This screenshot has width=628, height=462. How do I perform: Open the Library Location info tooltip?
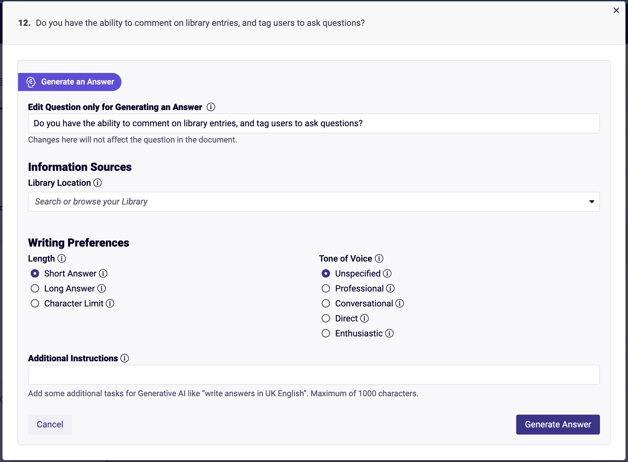98,183
